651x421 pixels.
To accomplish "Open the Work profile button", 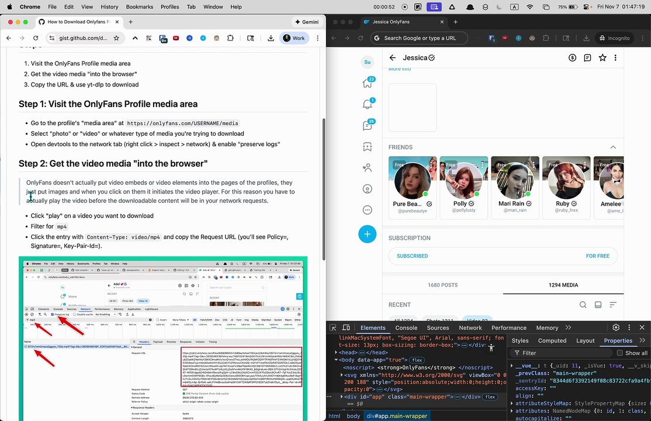I will pos(295,38).
